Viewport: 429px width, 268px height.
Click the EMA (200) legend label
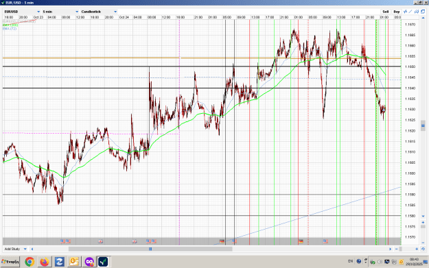10,25
